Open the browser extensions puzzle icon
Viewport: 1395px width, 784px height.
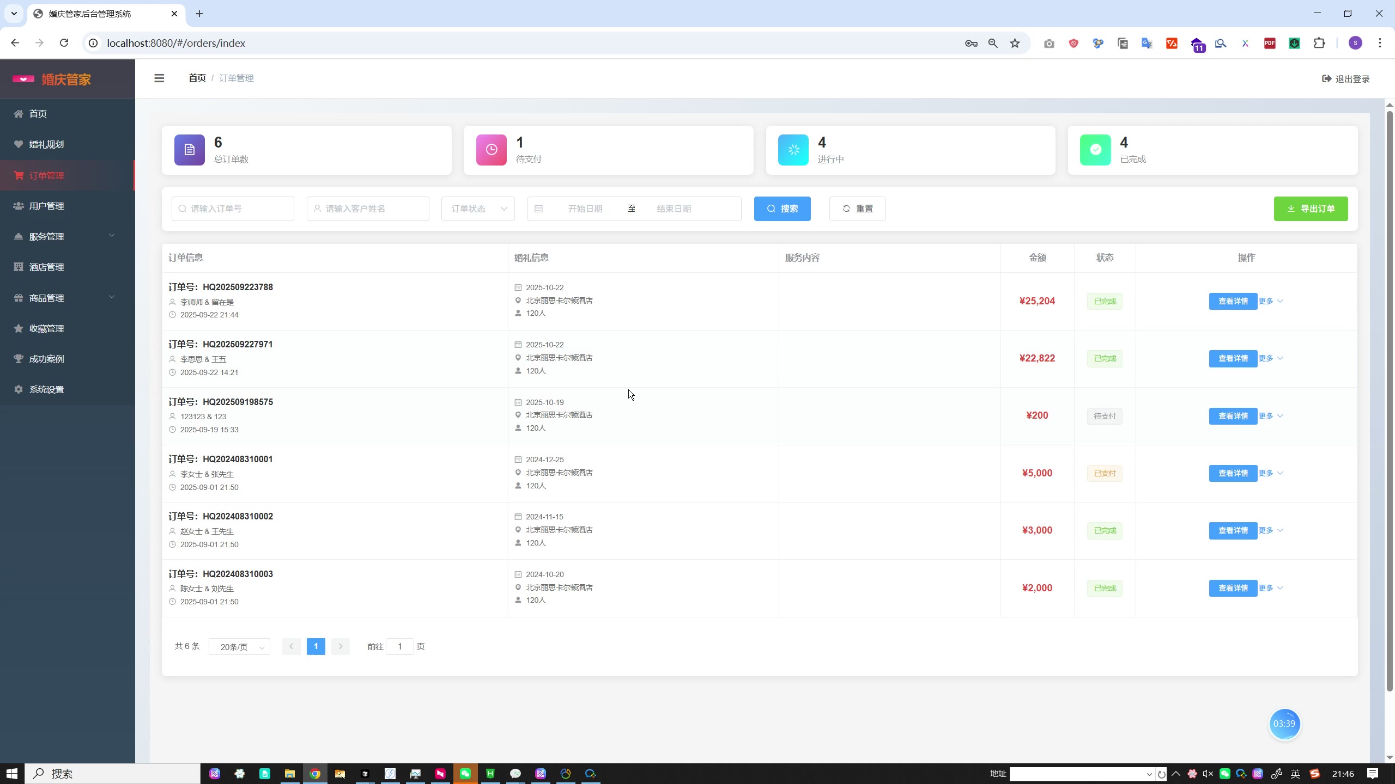pos(1319,43)
